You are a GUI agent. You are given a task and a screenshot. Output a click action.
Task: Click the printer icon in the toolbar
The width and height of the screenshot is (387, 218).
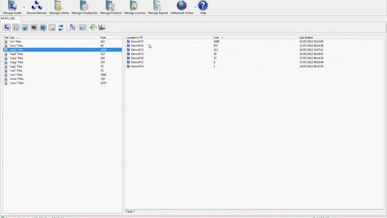click(x=102, y=27)
